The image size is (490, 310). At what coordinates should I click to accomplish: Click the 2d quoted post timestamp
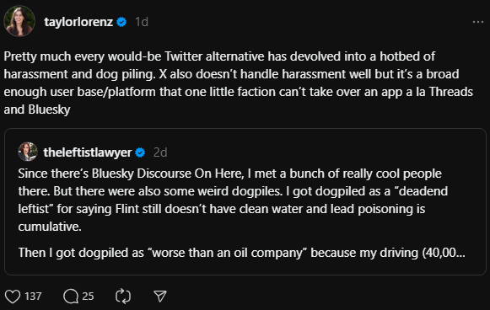[x=160, y=152]
